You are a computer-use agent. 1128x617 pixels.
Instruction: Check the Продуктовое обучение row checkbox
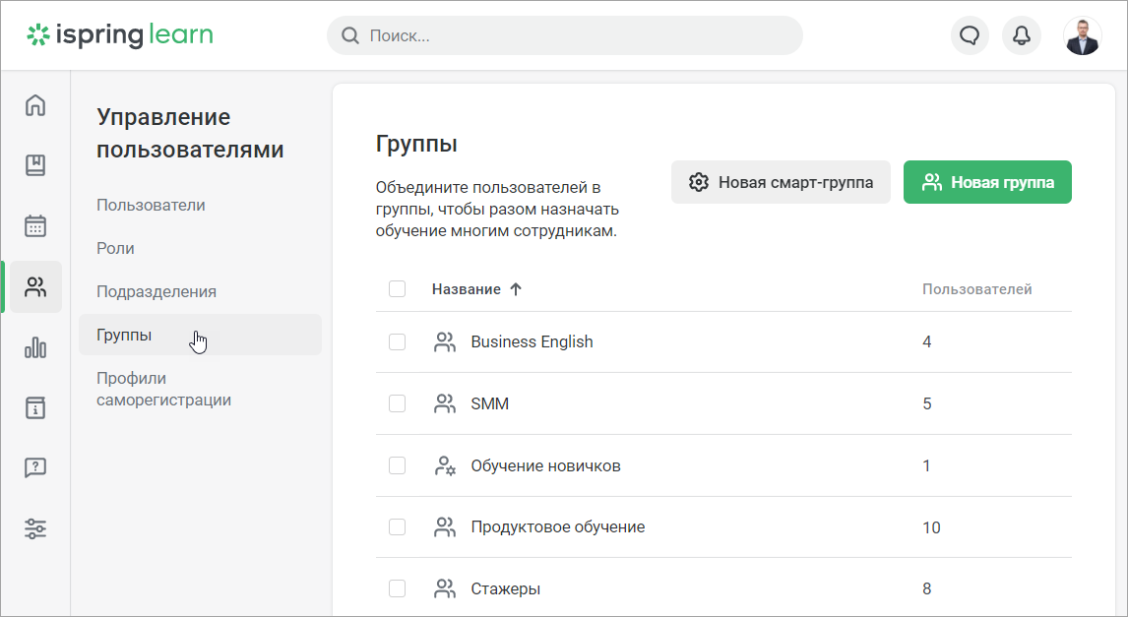point(397,527)
